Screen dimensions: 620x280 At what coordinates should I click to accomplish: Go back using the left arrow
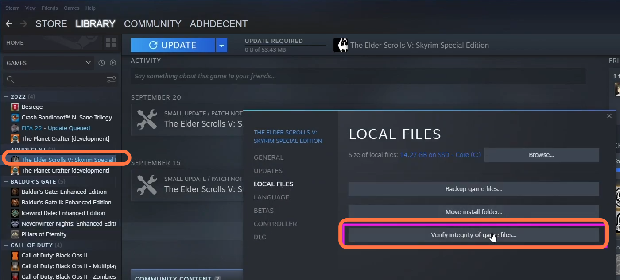[x=9, y=24]
